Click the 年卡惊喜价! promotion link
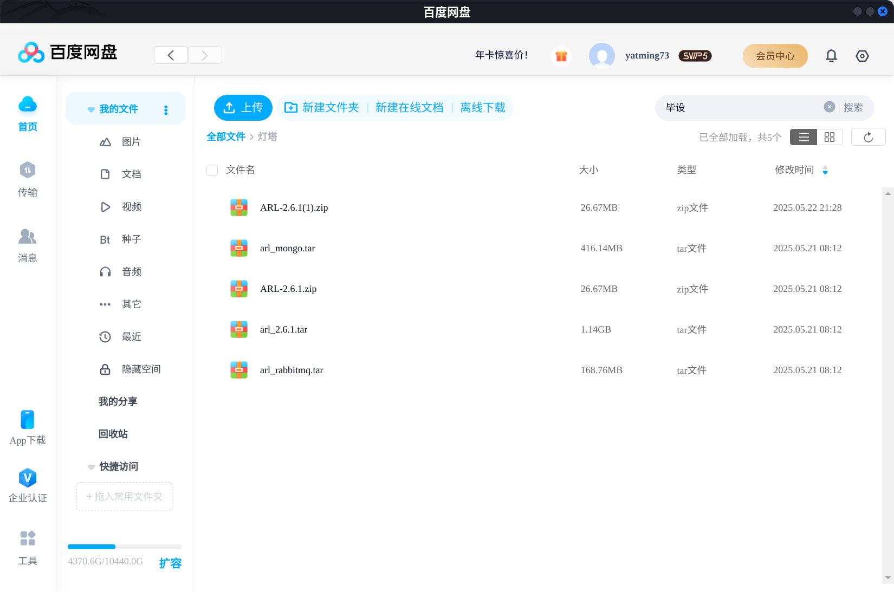 (502, 55)
